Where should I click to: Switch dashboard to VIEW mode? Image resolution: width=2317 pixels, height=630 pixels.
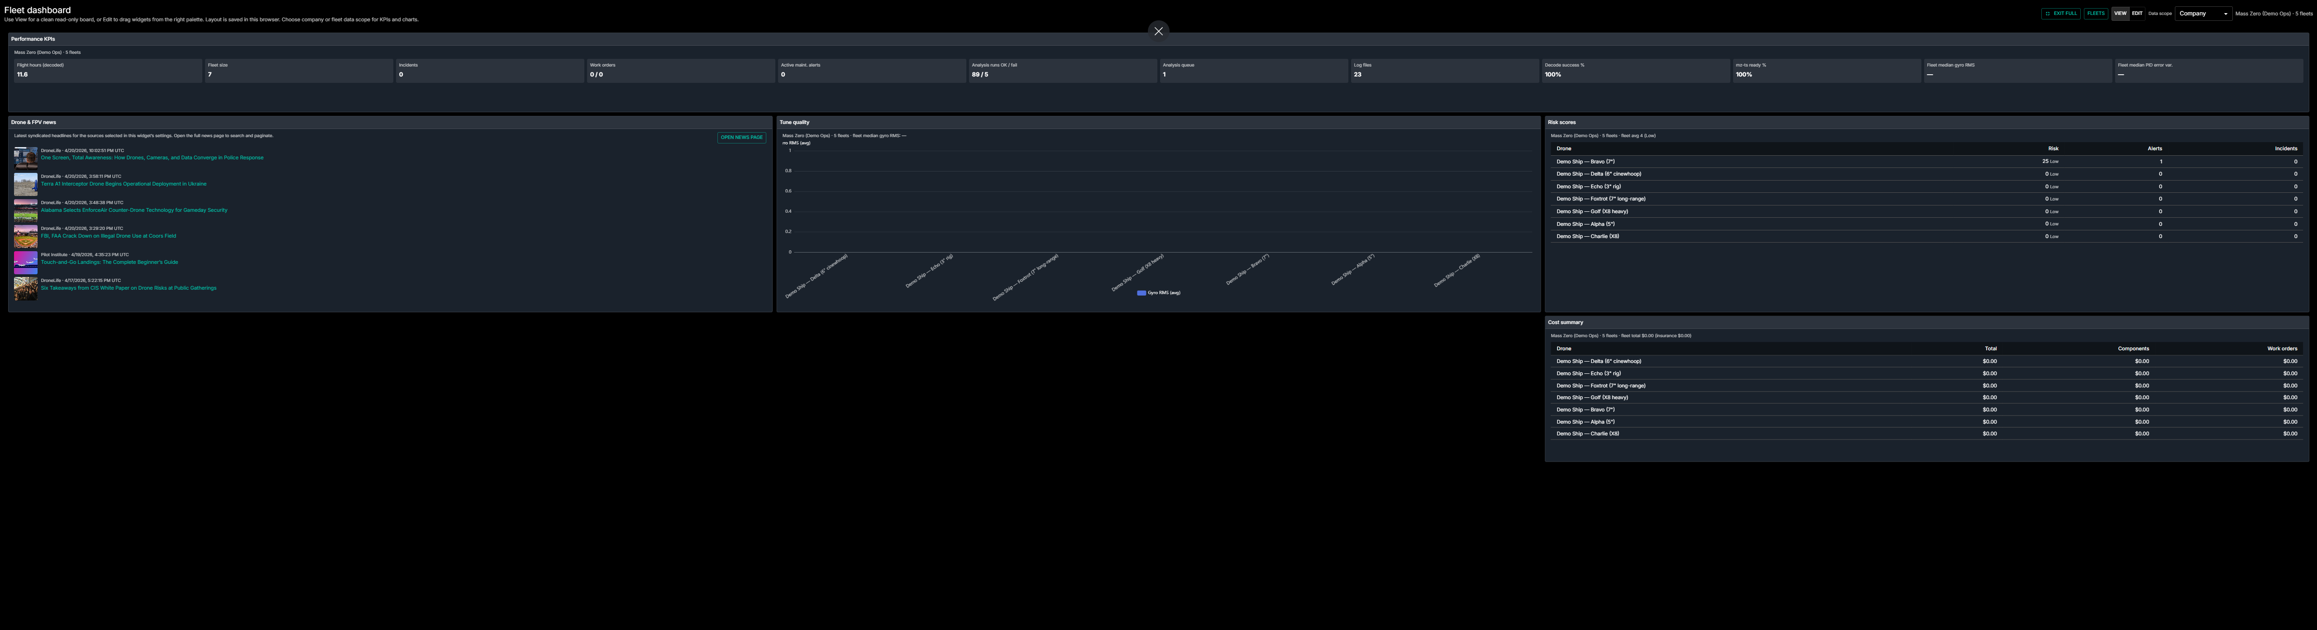(2120, 14)
